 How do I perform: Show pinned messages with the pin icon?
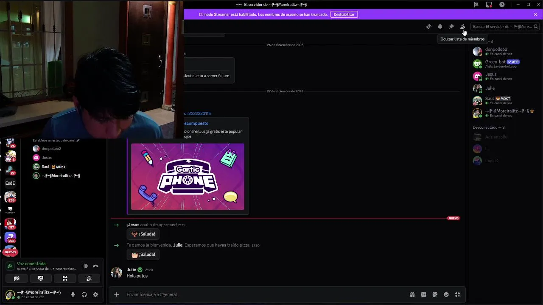point(451,26)
